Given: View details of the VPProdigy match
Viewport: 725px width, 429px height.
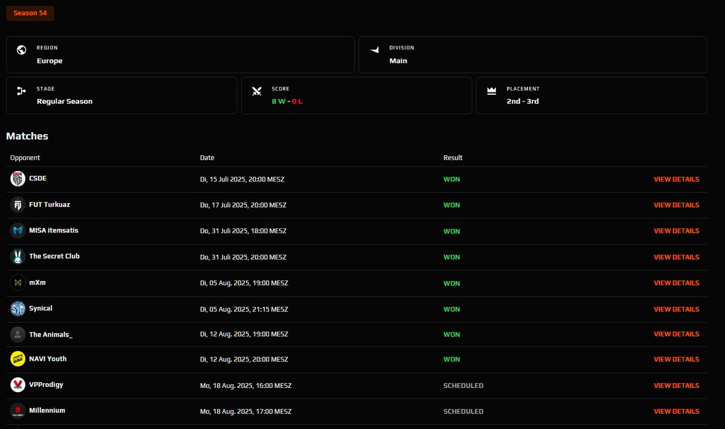Looking at the screenshot, I should pos(676,385).
